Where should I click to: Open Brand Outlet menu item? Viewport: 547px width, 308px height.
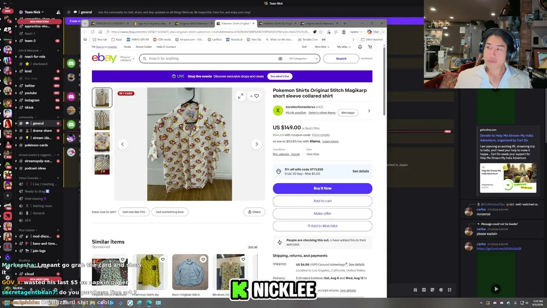point(144,47)
